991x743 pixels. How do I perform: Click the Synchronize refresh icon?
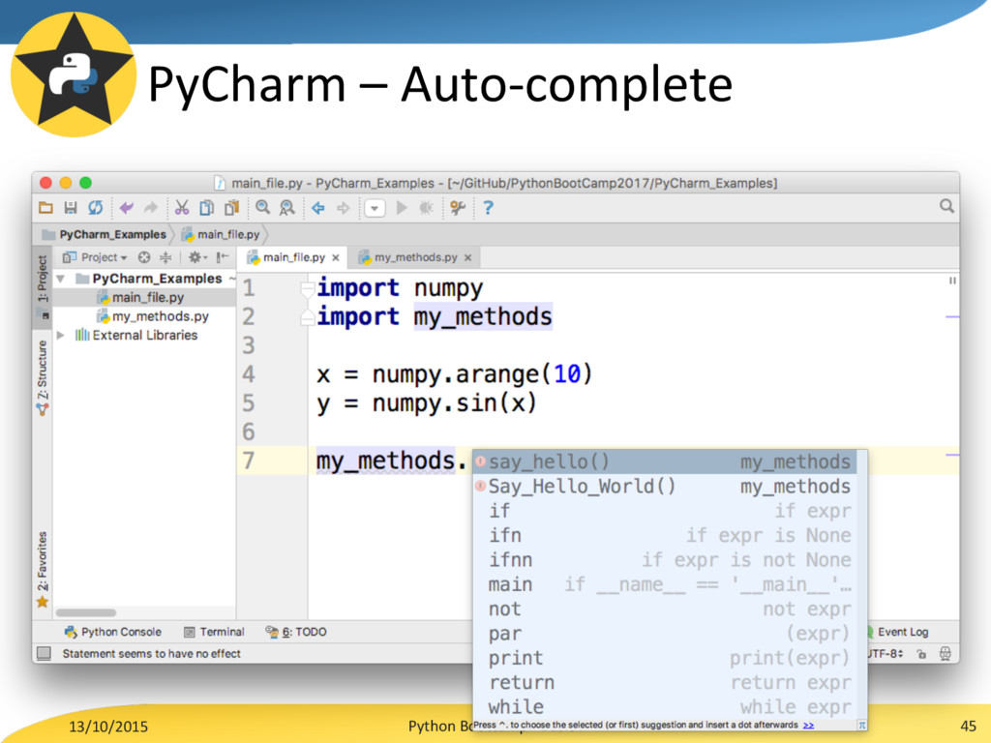pos(96,208)
